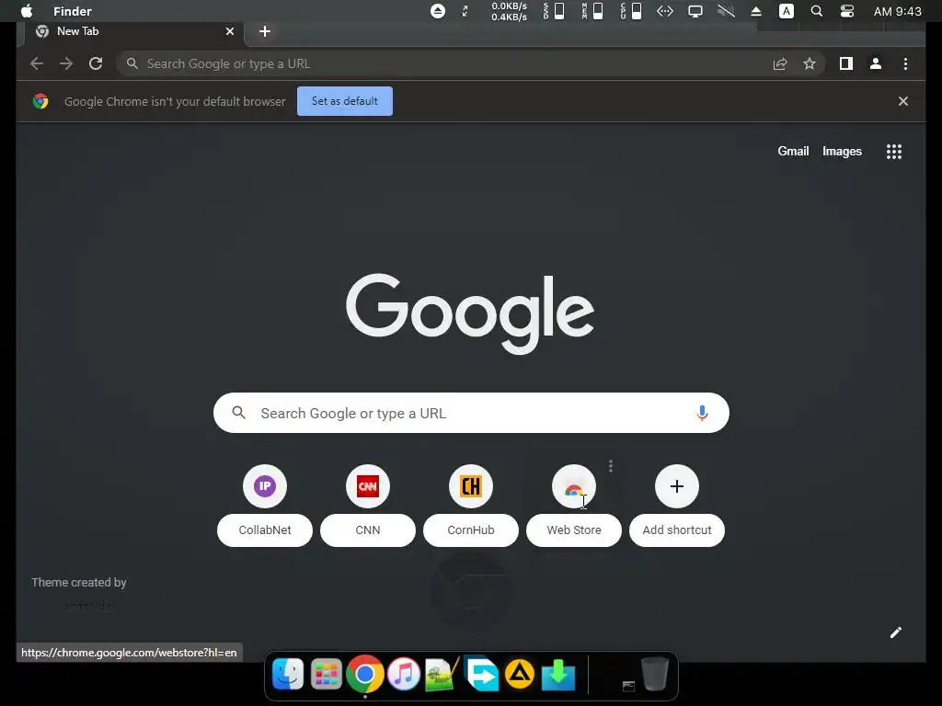Click the Add shortcut label
Viewport: 942px width, 706px height.
tap(677, 530)
